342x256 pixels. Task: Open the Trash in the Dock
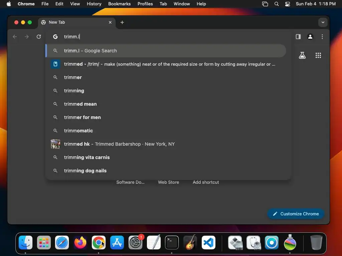click(x=316, y=243)
